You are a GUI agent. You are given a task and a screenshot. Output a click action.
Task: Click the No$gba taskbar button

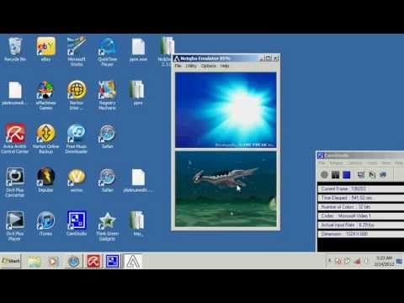click(133, 262)
